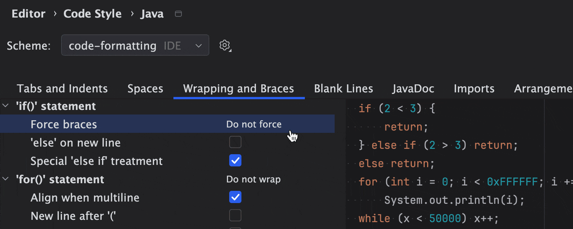Toggle 'else' on new line checkbox
Screen dimensions: 573x229
coord(235,142)
